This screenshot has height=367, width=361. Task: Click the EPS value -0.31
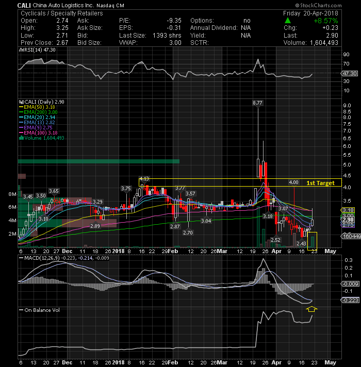pyautogui.click(x=174, y=28)
